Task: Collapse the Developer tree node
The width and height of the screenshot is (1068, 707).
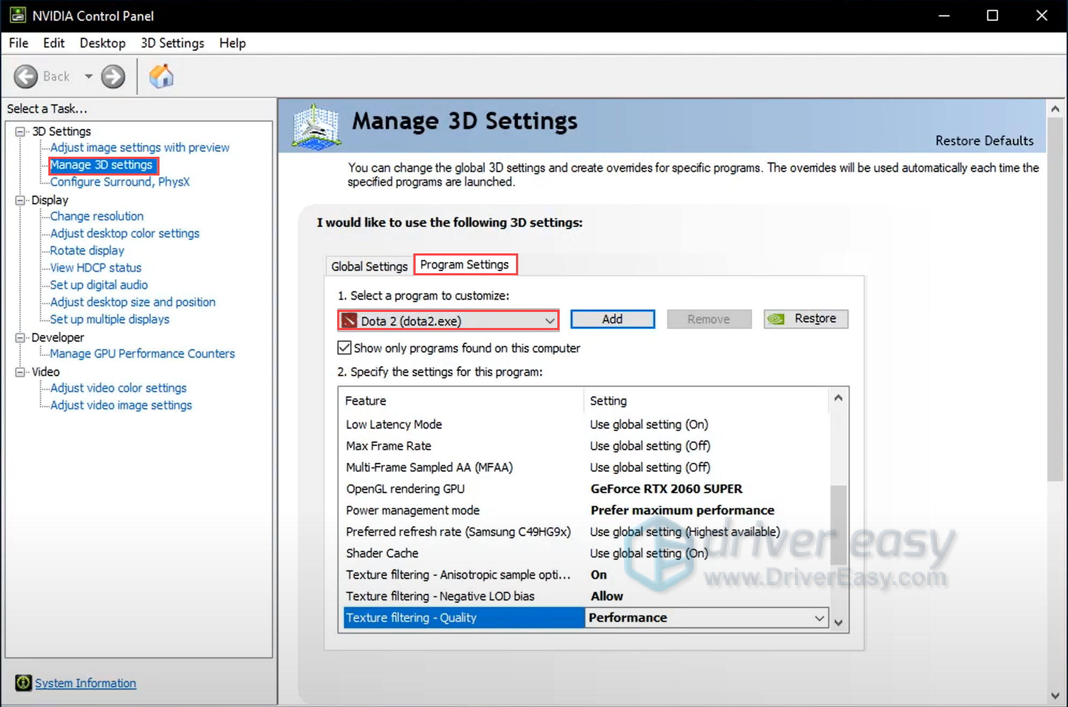Action: coord(20,338)
